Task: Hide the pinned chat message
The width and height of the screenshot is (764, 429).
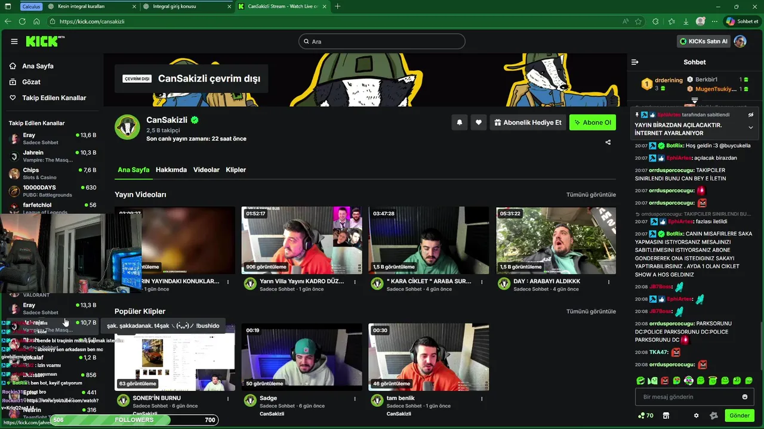Action: click(x=751, y=114)
